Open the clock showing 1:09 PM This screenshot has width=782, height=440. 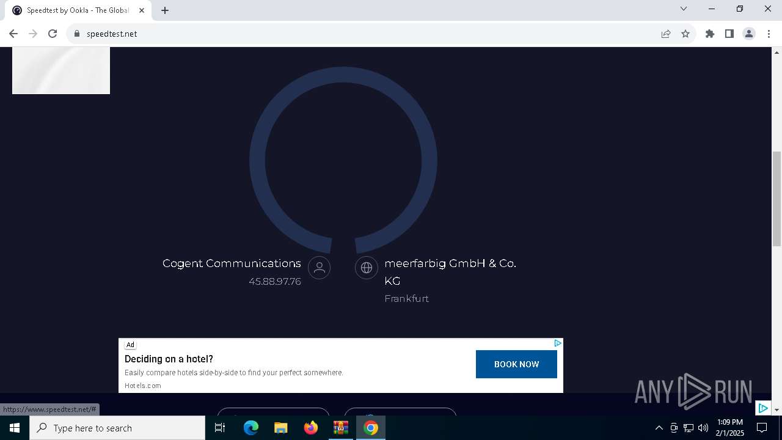(730, 428)
